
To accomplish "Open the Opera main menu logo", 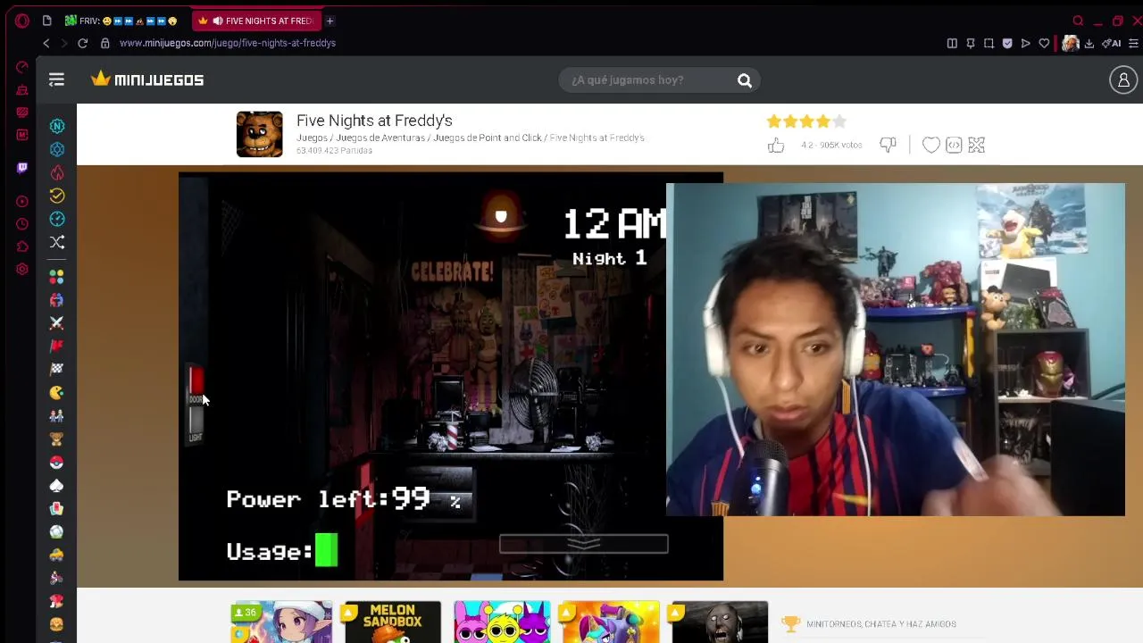I will pos(21,21).
